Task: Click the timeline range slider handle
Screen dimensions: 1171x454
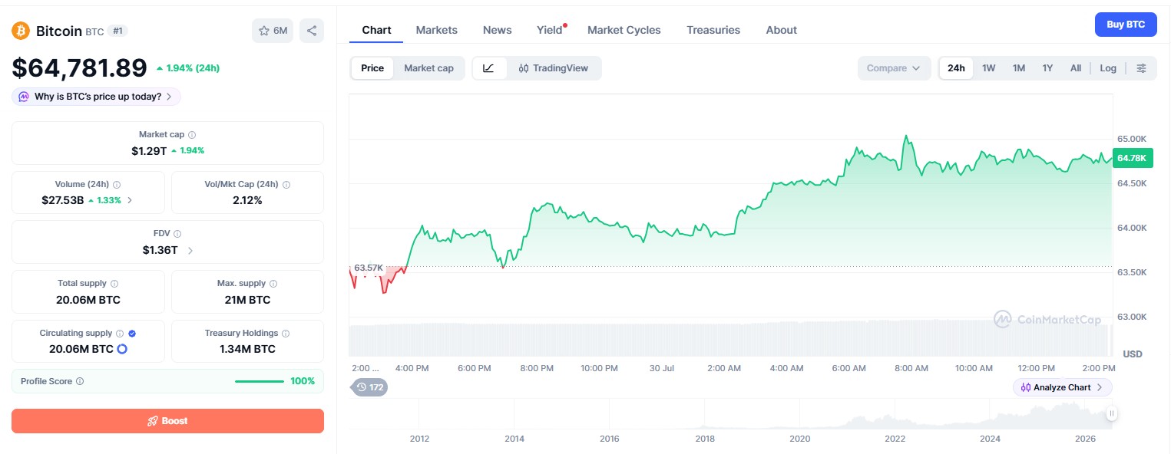Action: (1111, 413)
